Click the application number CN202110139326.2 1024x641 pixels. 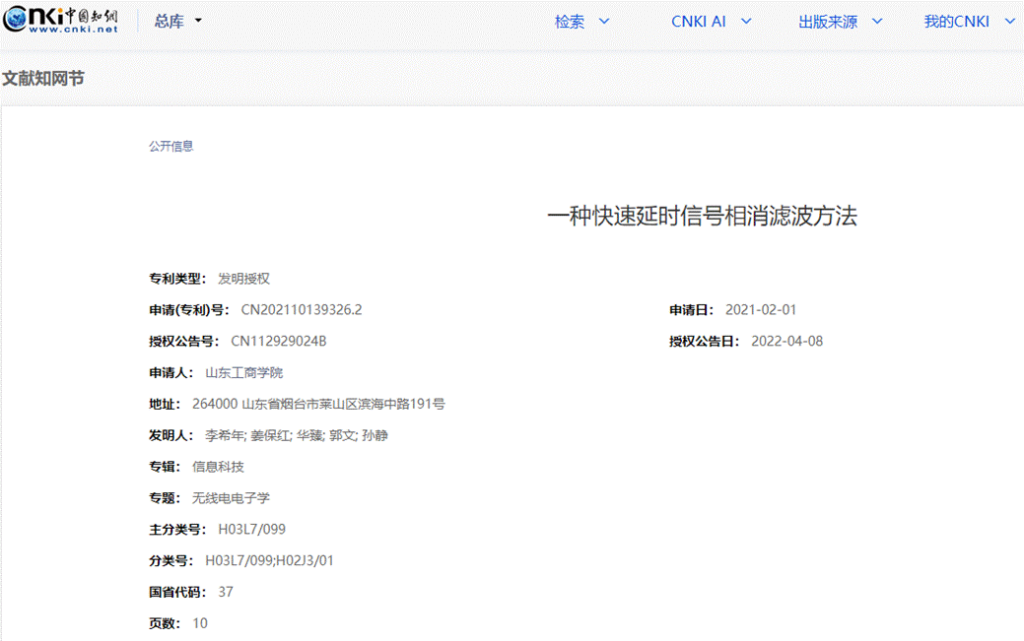(x=302, y=310)
